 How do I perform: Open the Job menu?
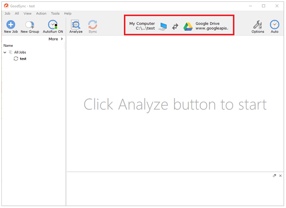[7, 13]
